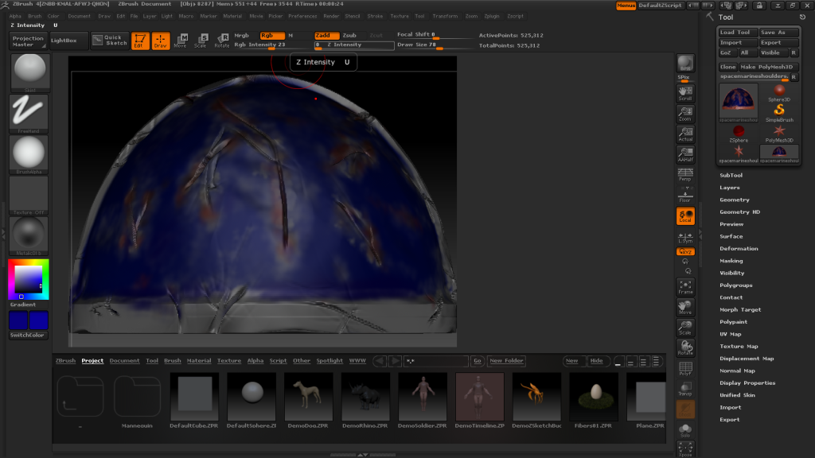Viewport: 815px width, 458px height.
Task: Expand the Masking section
Action: tap(731, 261)
